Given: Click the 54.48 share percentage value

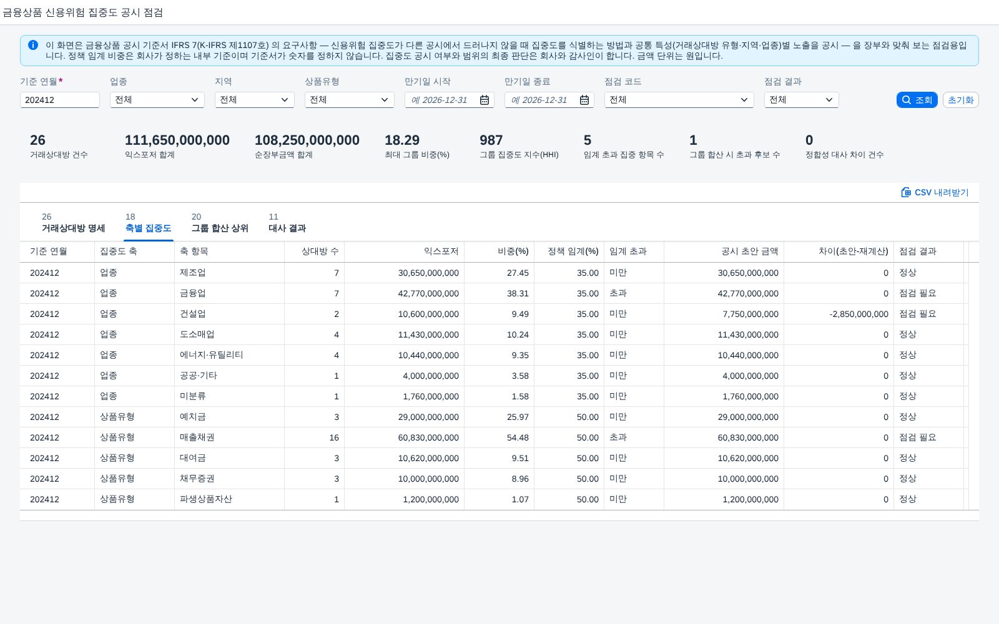Looking at the screenshot, I should click(x=518, y=437).
